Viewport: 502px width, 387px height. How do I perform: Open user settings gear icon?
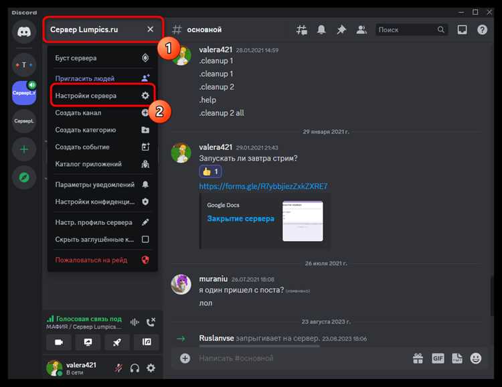click(x=151, y=368)
